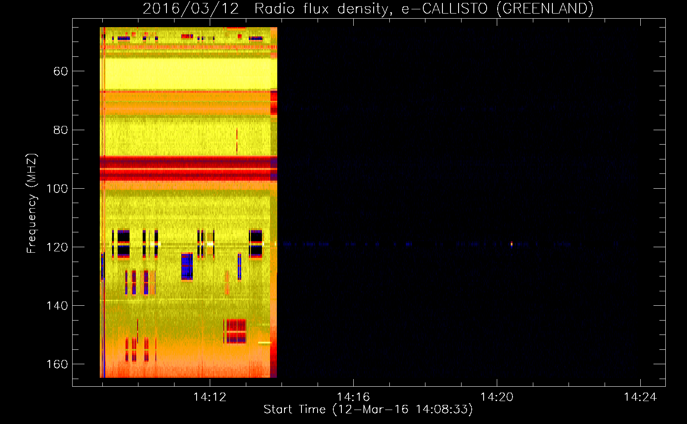The height and width of the screenshot is (424, 687).
Task: Click the 140 frequency tick label
Action: click(x=57, y=306)
